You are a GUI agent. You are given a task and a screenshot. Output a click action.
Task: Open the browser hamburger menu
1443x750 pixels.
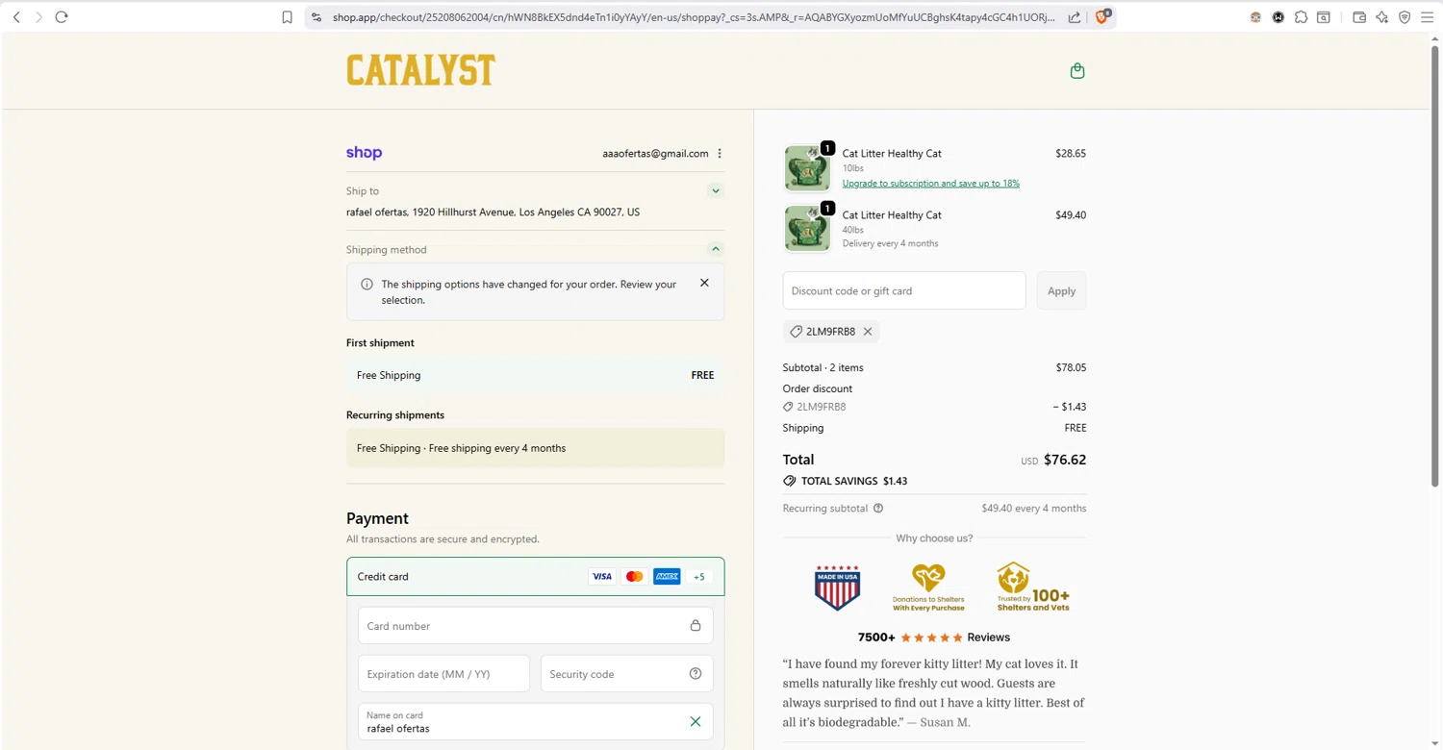click(x=1427, y=17)
